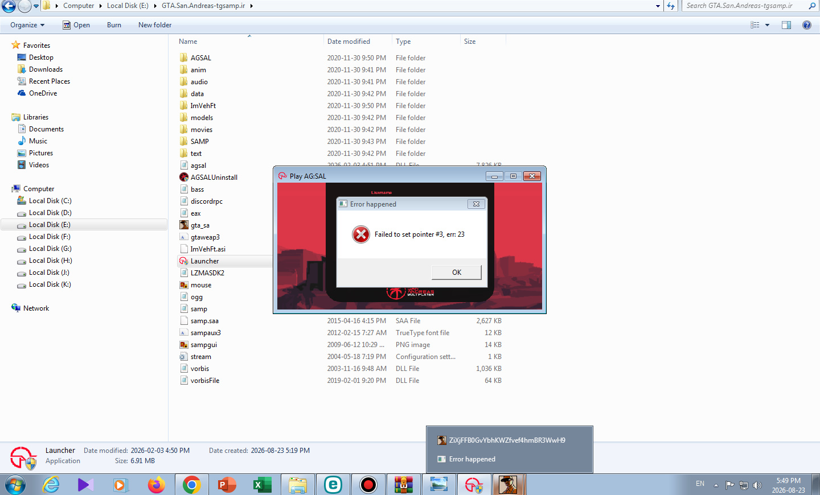
Task: Click Computer in the address bar breadcrumb
Action: tap(79, 6)
